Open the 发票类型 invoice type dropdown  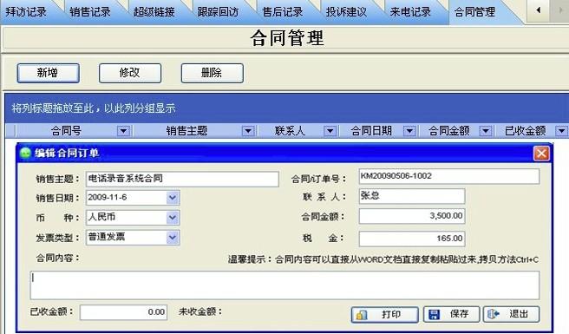pyautogui.click(x=173, y=238)
